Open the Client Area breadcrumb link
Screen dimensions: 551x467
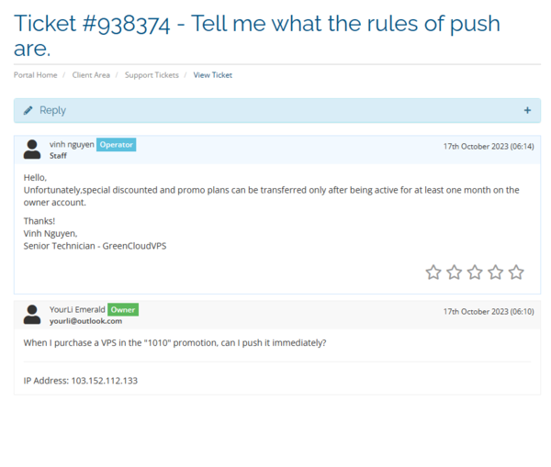coord(92,75)
